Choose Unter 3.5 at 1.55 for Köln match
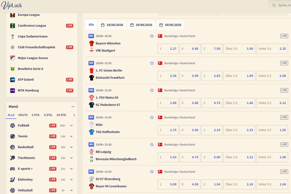The height and width of the screenshot is (194, 291). pyautogui.click(x=272, y=130)
